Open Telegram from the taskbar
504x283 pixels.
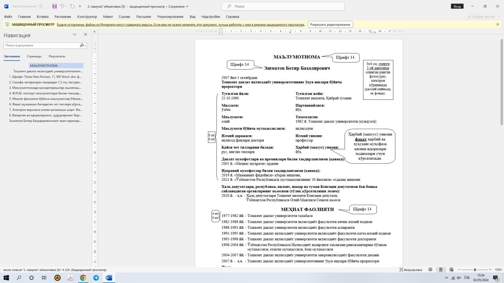tap(96, 278)
